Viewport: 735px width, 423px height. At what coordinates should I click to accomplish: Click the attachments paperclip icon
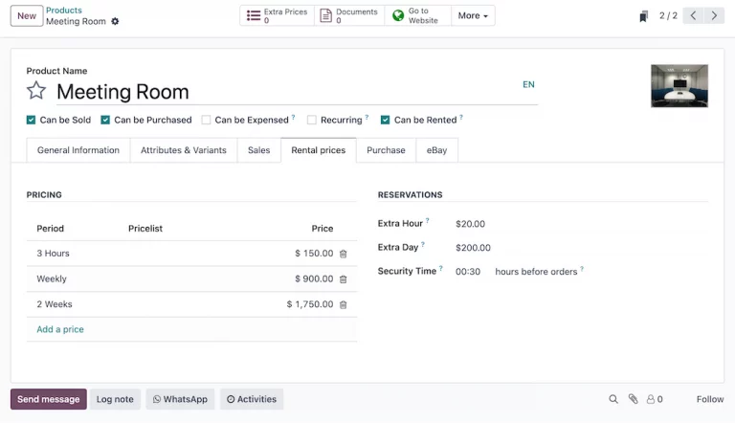pyautogui.click(x=633, y=399)
